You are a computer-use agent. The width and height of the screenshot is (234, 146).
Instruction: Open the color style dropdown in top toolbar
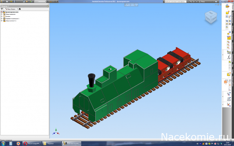point(40,1)
